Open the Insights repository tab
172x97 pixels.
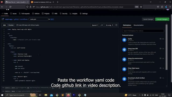click(x=73, y=13)
